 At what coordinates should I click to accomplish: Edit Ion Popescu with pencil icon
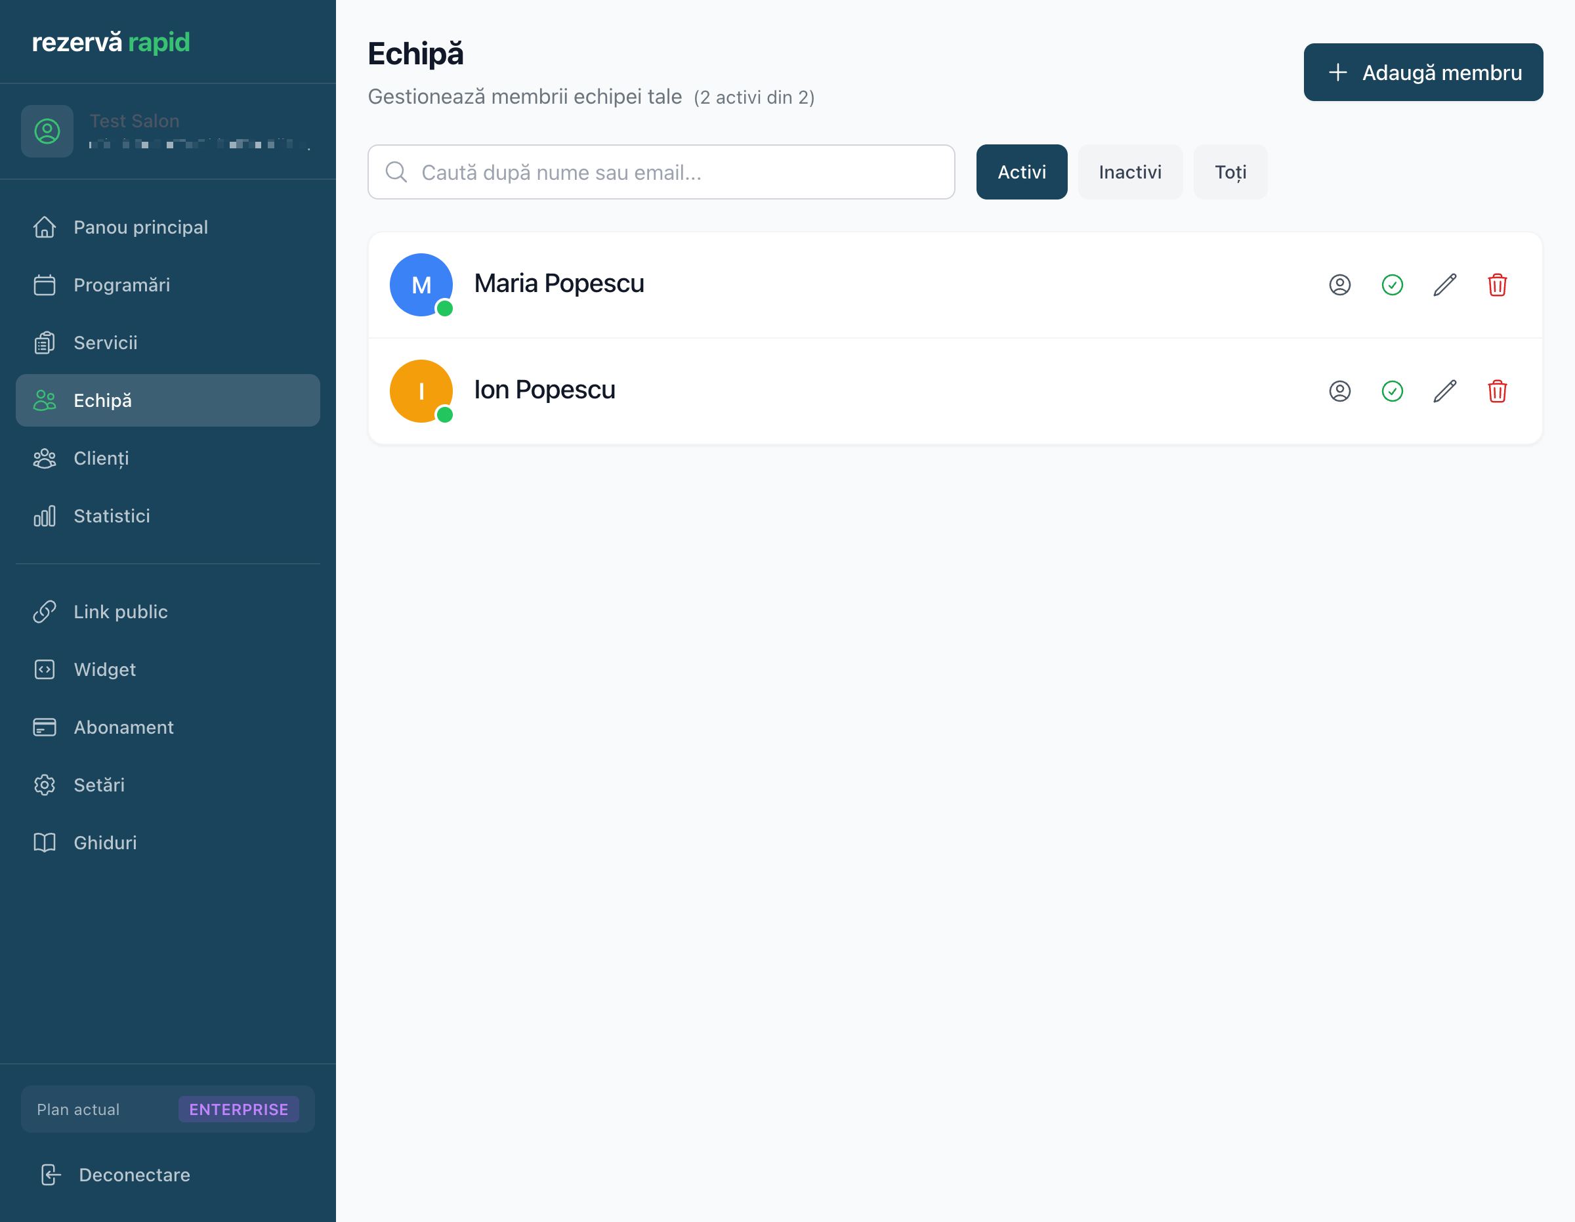click(1444, 391)
